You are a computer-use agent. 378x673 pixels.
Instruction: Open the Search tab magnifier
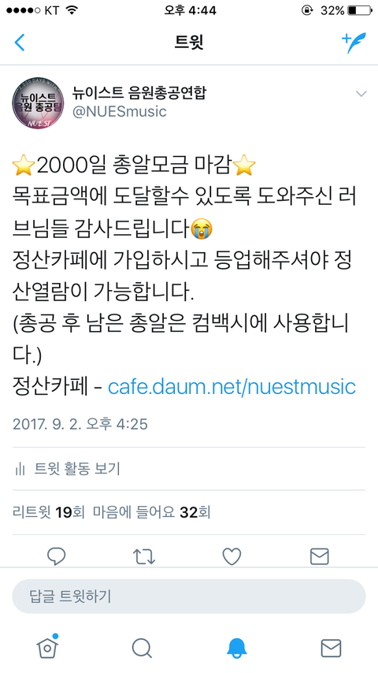click(142, 648)
